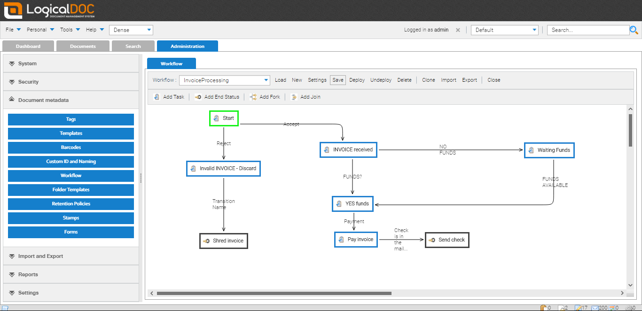The width and height of the screenshot is (642, 311).
Task: Open the clipboard icon in the status bar
Action: pyautogui.click(x=544, y=308)
